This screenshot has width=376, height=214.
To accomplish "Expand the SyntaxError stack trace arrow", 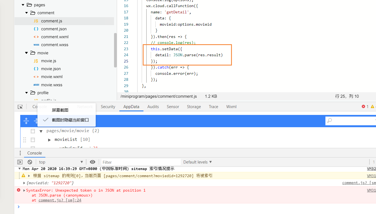I will tap(24, 190).
